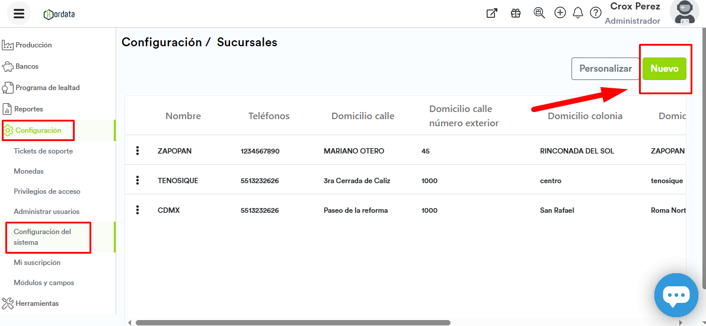Expand the Producción menu
This screenshot has width=706, height=326.
33,45
